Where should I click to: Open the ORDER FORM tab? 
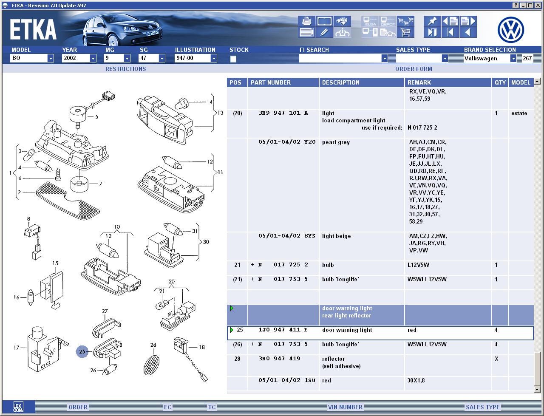point(414,69)
